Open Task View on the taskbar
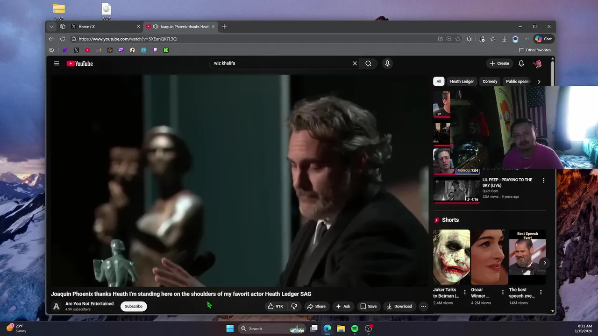The width and height of the screenshot is (598, 336). (x=314, y=329)
